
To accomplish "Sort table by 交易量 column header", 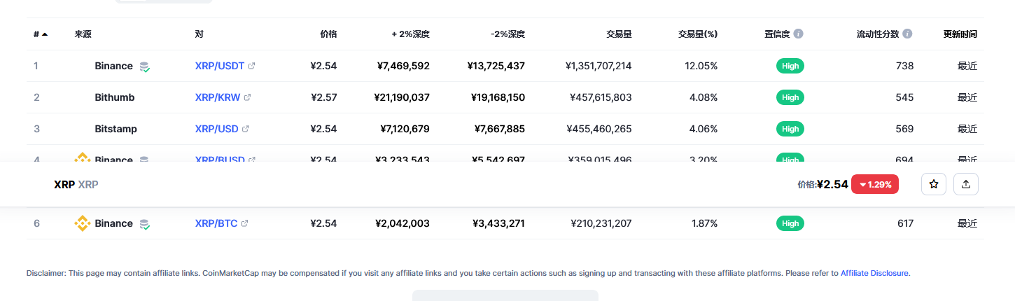I will 619,34.
